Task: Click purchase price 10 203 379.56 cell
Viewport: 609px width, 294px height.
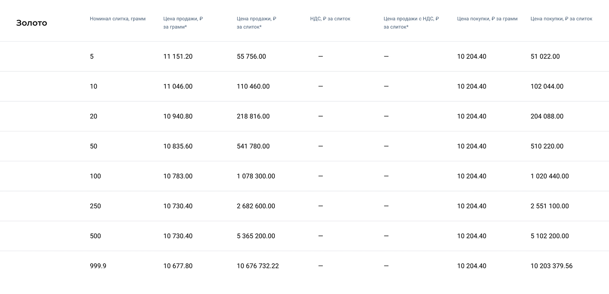Action: [x=551, y=266]
